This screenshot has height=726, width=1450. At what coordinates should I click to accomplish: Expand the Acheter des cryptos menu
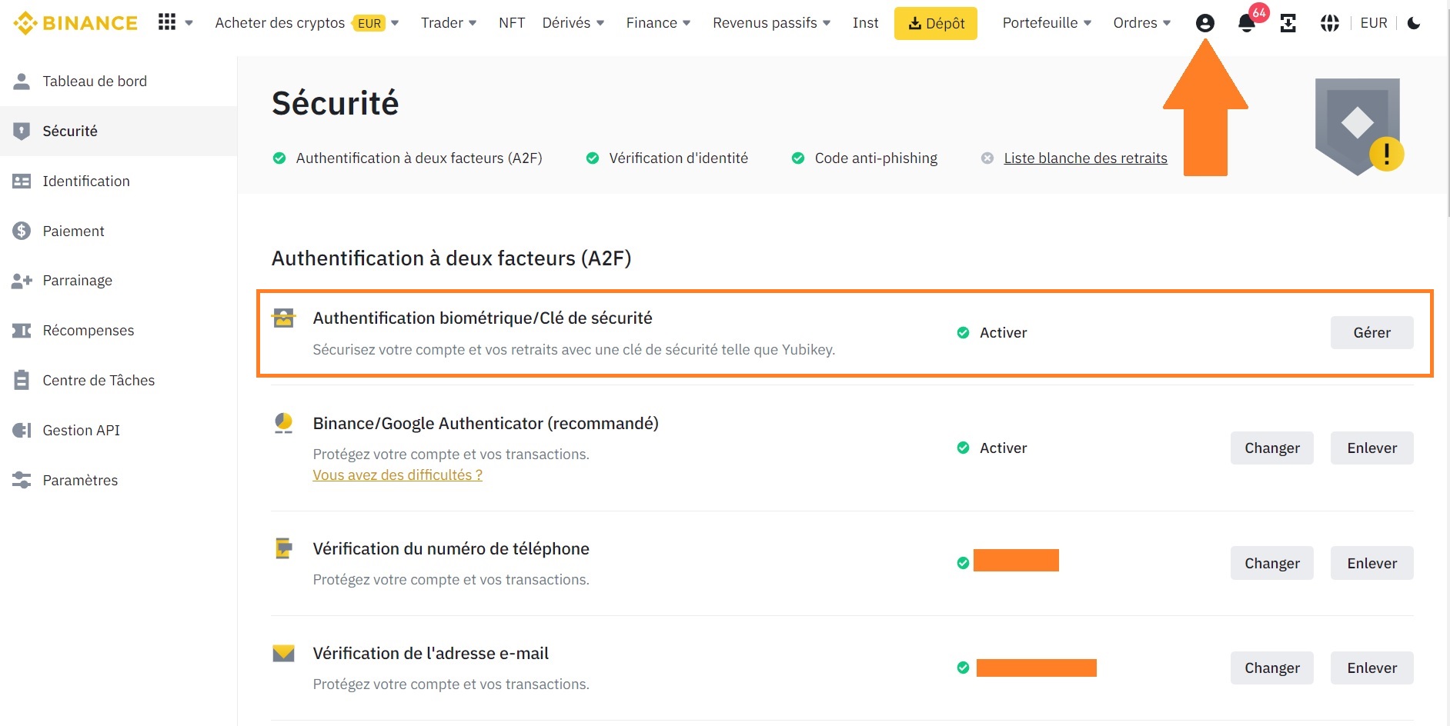pyautogui.click(x=279, y=22)
